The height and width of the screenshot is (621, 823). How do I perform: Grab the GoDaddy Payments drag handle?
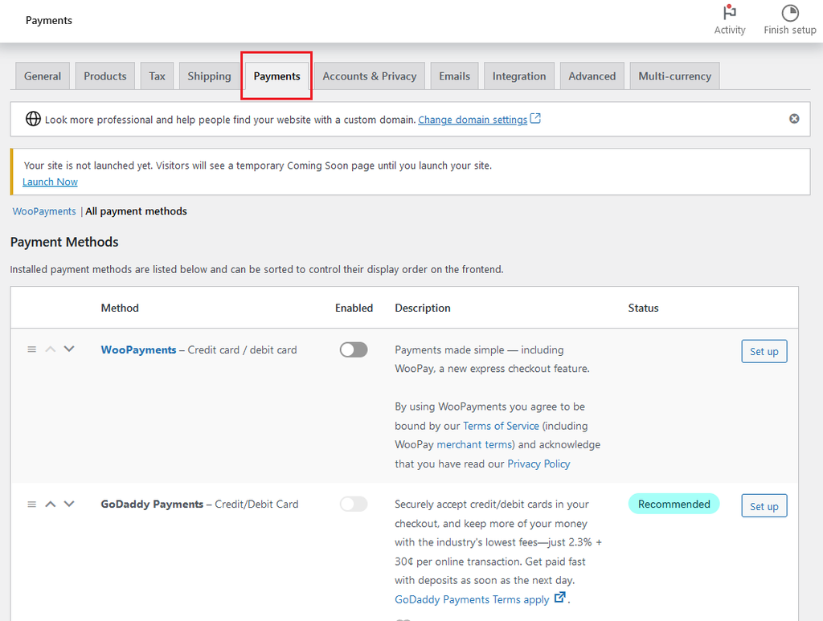[x=32, y=504]
